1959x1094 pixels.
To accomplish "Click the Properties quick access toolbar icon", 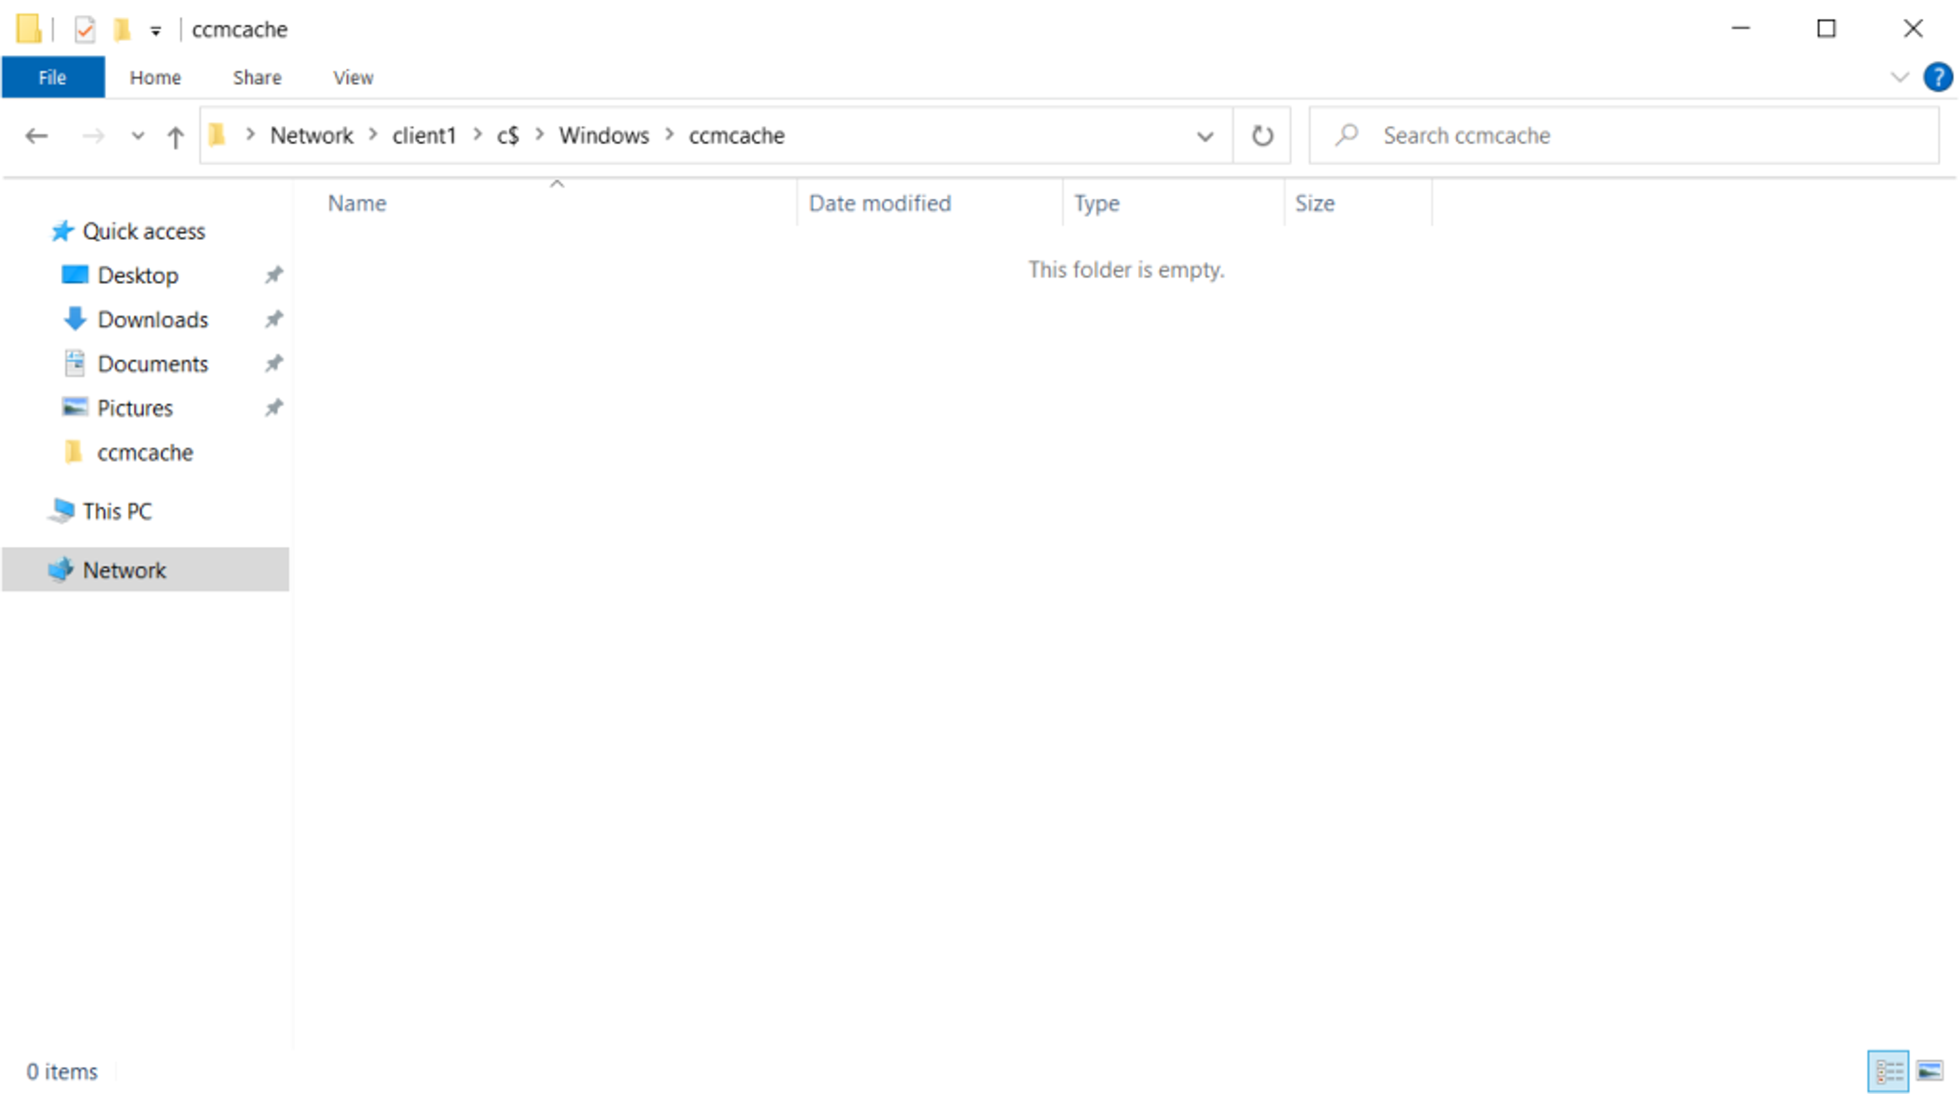I will pos(84,30).
